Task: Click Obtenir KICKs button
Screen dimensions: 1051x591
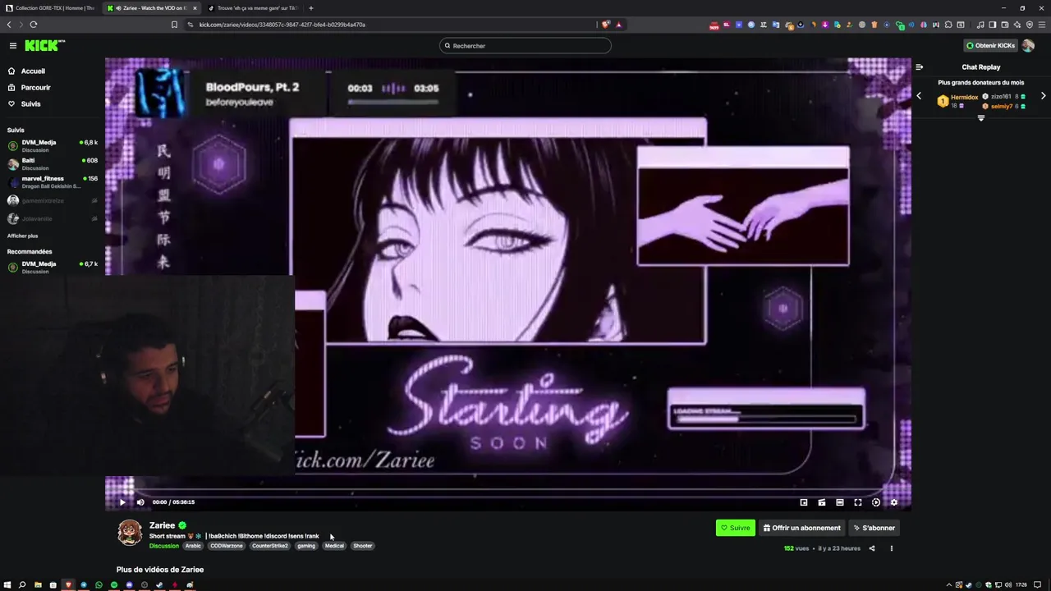Action: tap(990, 46)
